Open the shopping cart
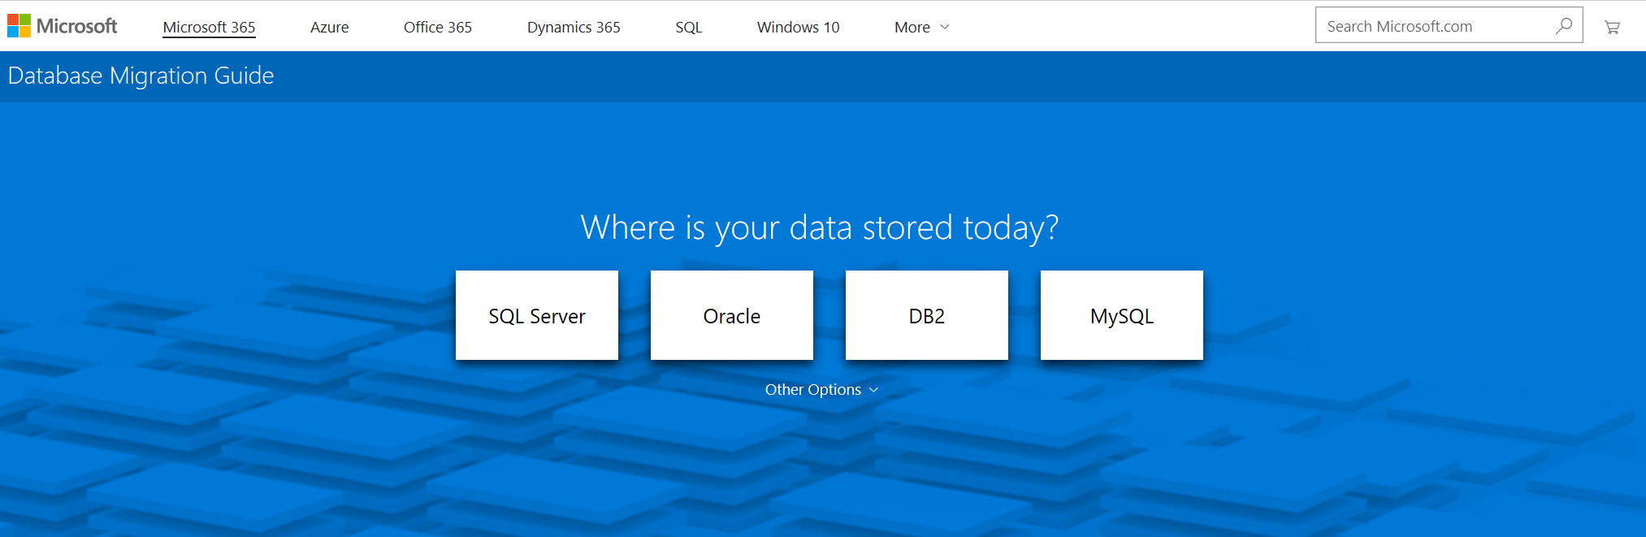This screenshot has height=537, width=1646. 1612,27
